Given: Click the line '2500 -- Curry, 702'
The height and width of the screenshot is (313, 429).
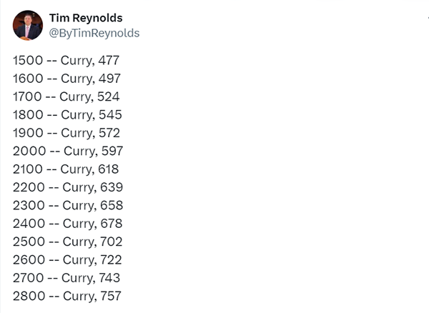Looking at the screenshot, I should 68,242.
